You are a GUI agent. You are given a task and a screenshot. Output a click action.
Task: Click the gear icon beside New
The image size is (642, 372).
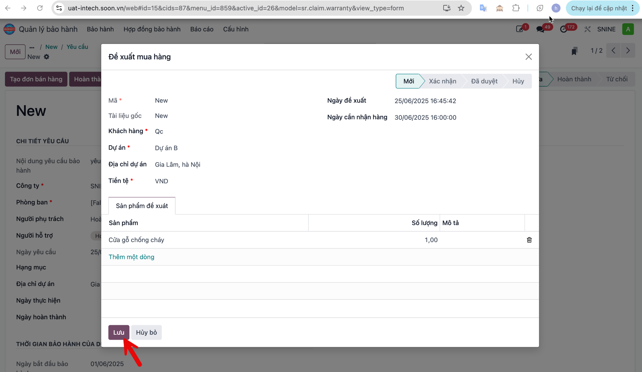click(46, 57)
